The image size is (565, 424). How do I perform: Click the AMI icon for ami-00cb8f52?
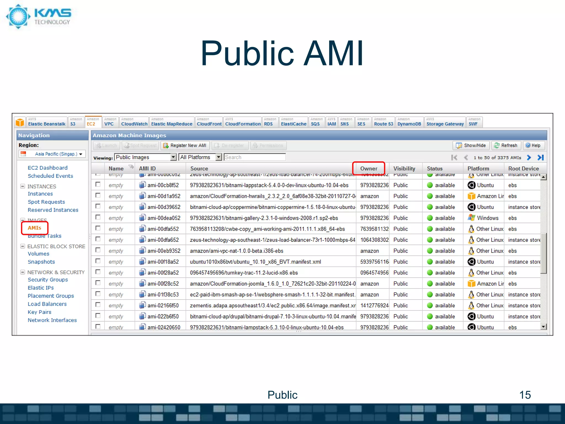[x=142, y=185]
